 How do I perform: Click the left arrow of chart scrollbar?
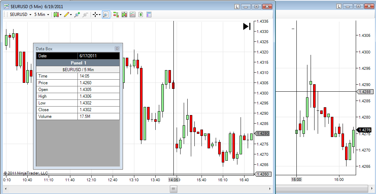point(5,189)
